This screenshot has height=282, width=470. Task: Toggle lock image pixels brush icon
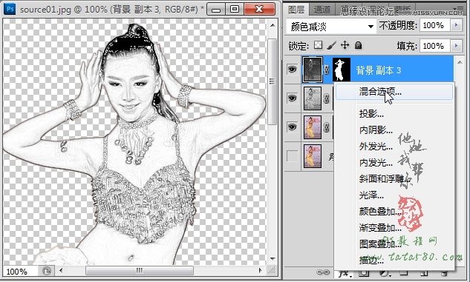(x=332, y=45)
